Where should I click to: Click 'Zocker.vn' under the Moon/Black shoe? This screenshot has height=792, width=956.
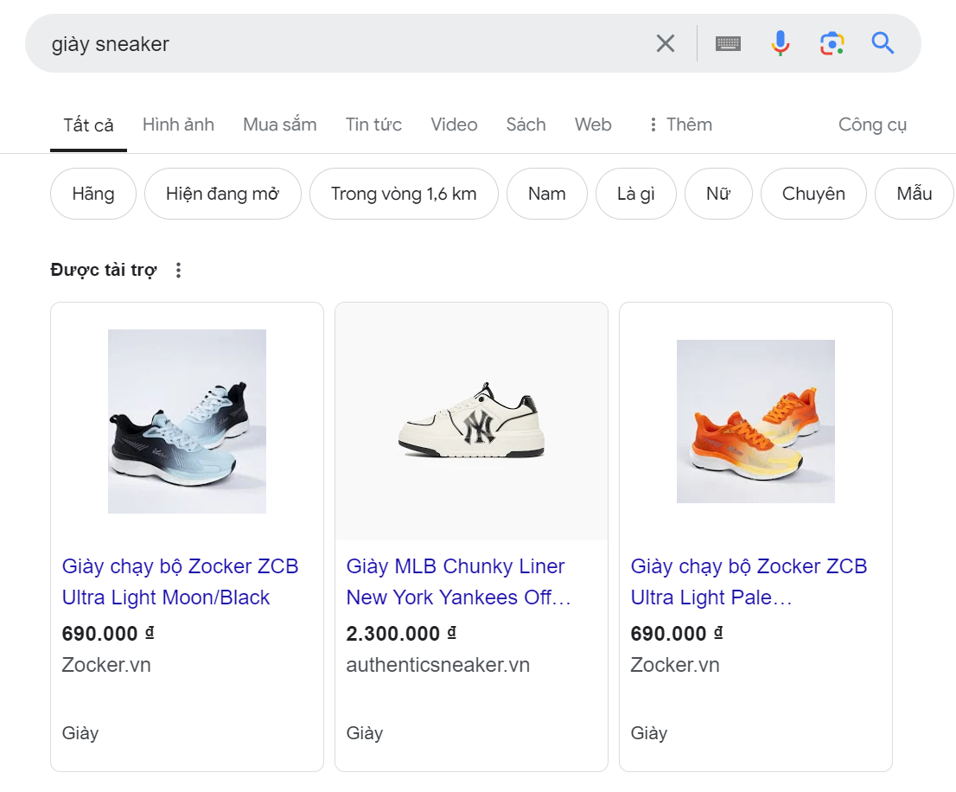click(x=106, y=665)
